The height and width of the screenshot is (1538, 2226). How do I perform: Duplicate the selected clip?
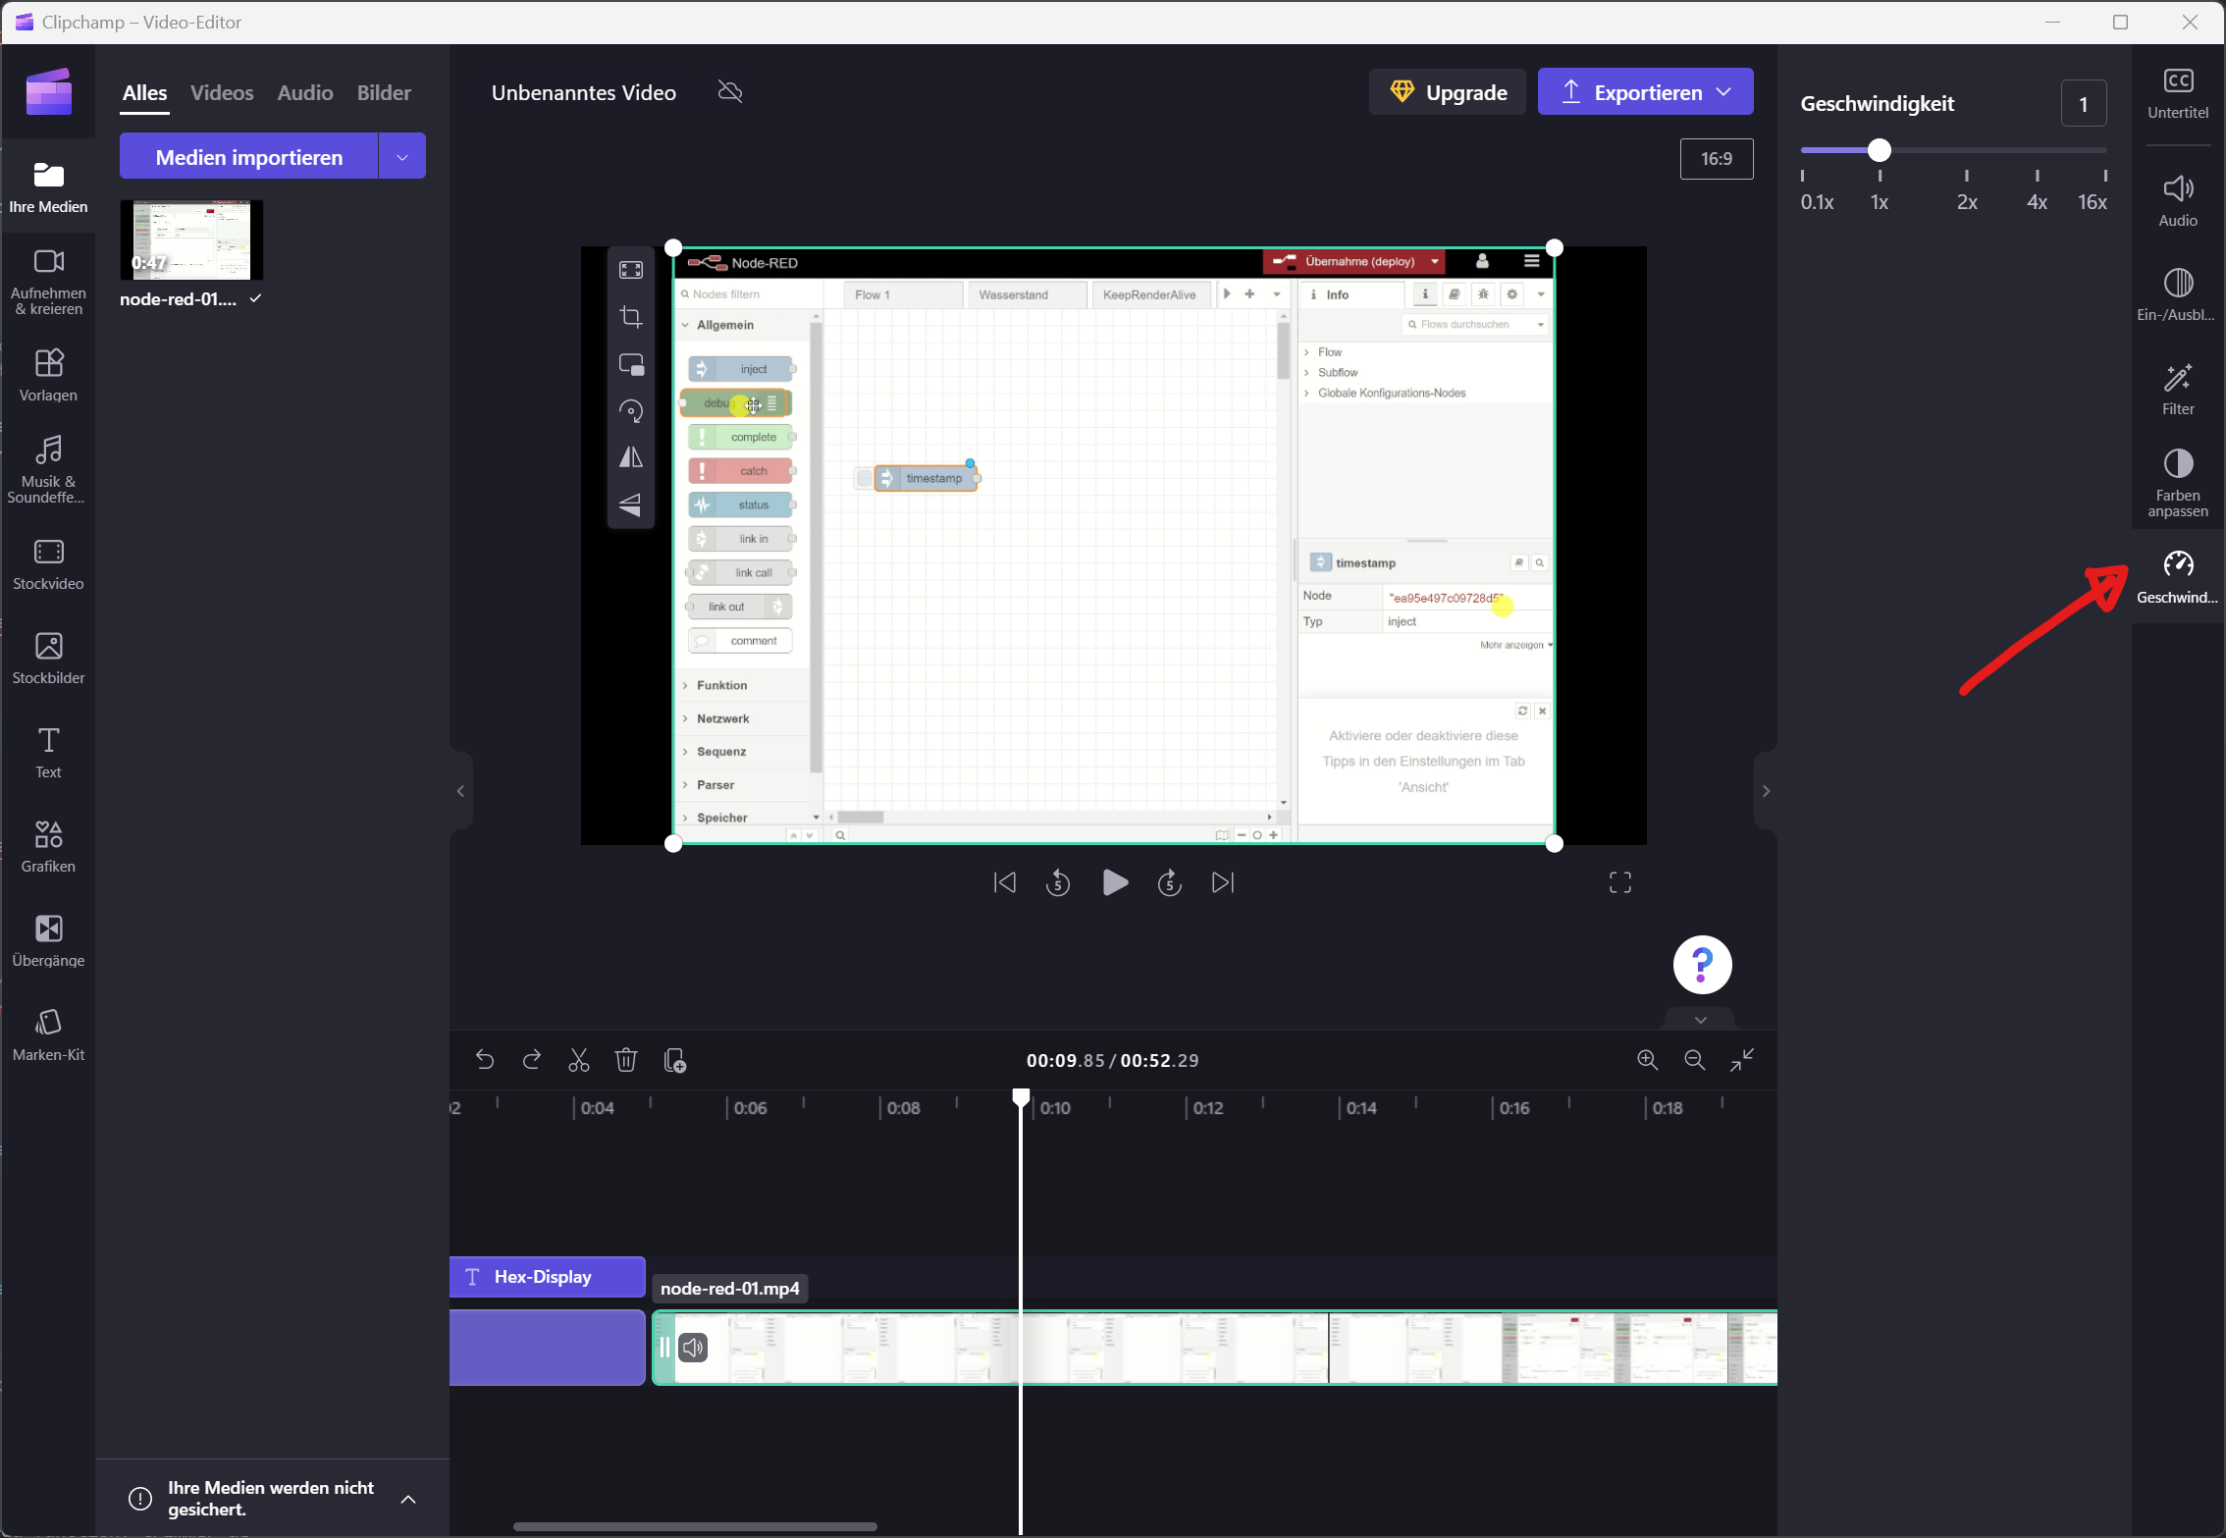tap(674, 1060)
